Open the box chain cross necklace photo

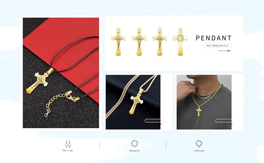(133, 102)
